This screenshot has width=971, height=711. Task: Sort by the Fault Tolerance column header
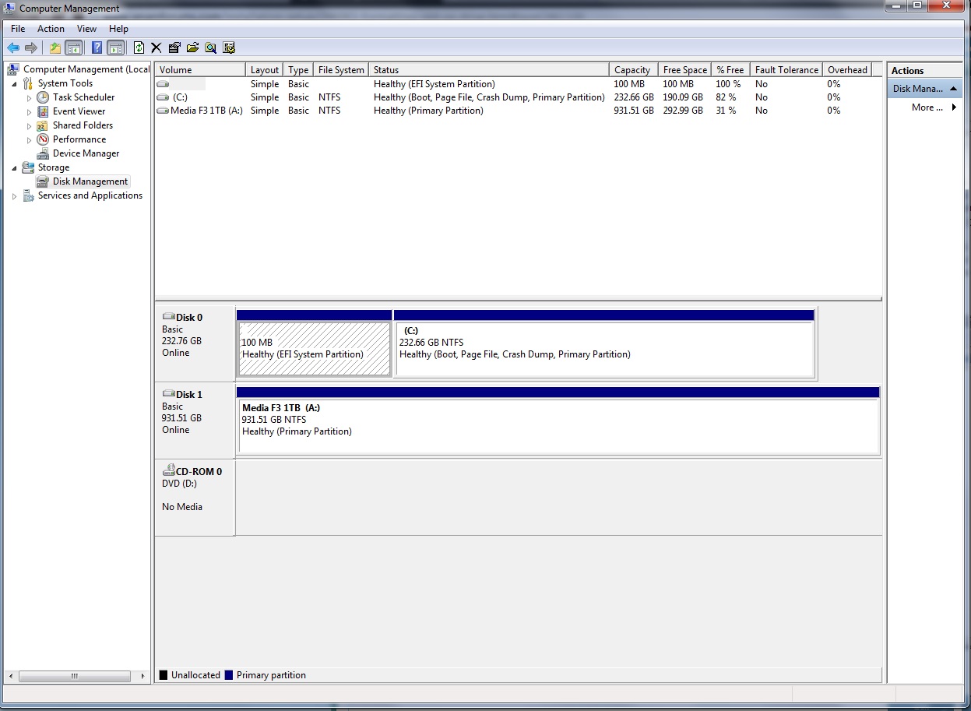(x=786, y=70)
